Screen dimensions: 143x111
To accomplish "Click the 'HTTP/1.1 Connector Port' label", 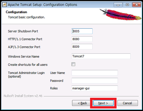I will tap(25, 39).
